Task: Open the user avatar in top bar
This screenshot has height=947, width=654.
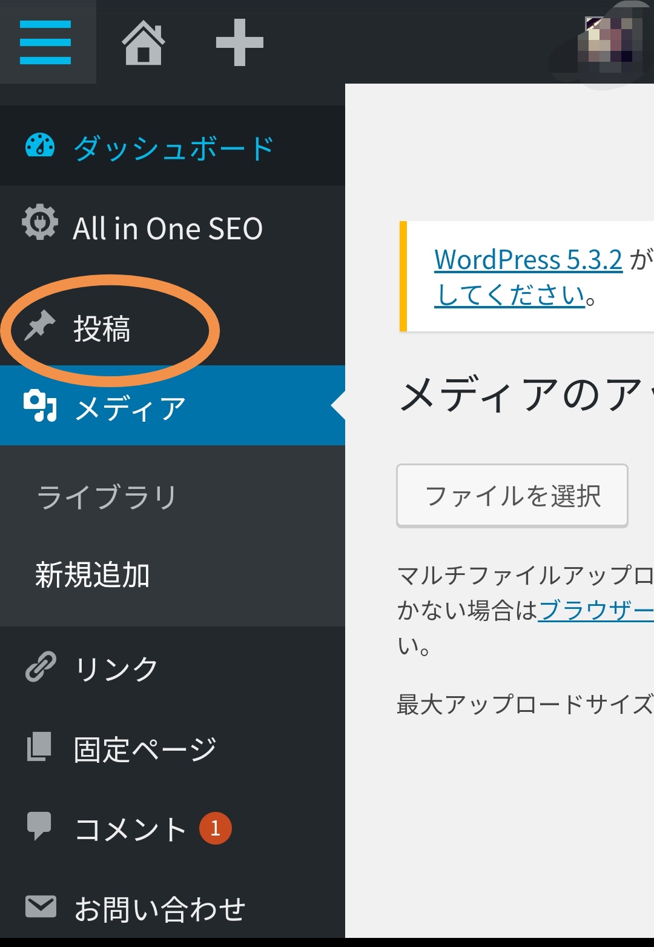Action: click(609, 41)
